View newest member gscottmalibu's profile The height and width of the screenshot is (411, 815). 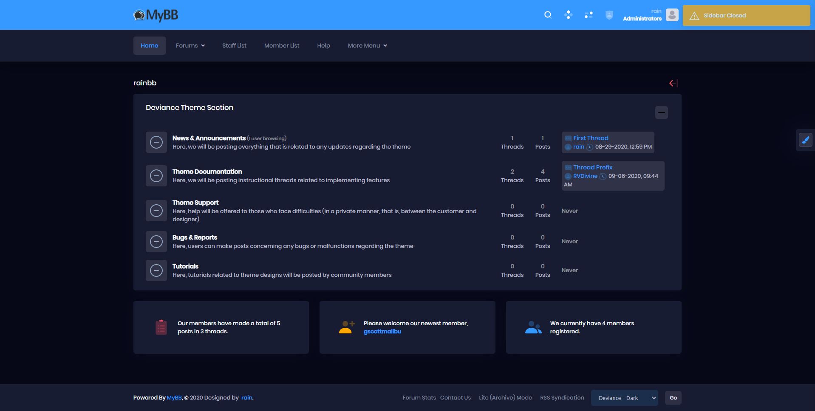pos(382,332)
